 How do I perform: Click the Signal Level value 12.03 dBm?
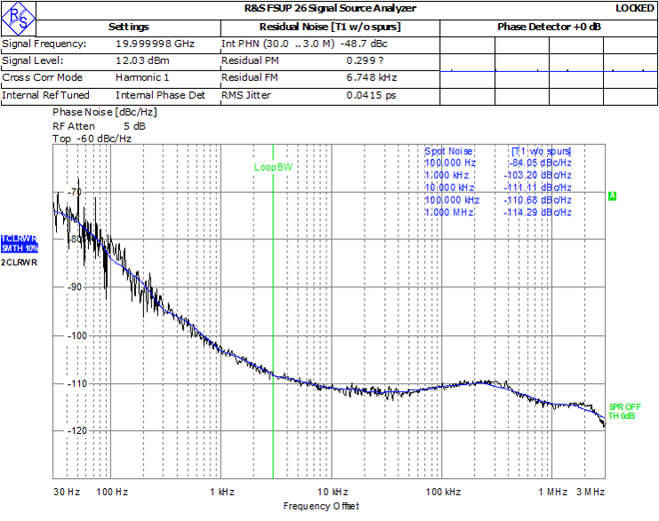pos(141,60)
